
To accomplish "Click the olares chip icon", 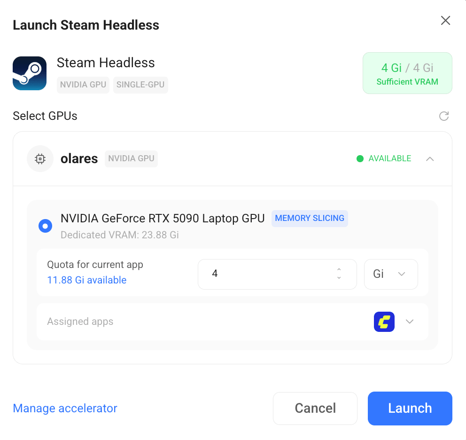I will [x=40, y=158].
